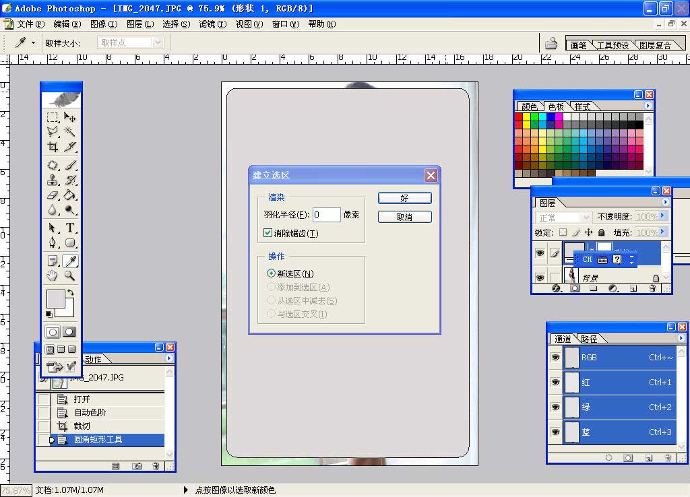The height and width of the screenshot is (497, 690).
Task: Hide the shape layer eye icon
Action: click(x=540, y=253)
